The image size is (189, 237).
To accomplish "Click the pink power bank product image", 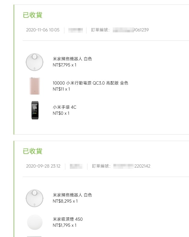I will (34, 86).
